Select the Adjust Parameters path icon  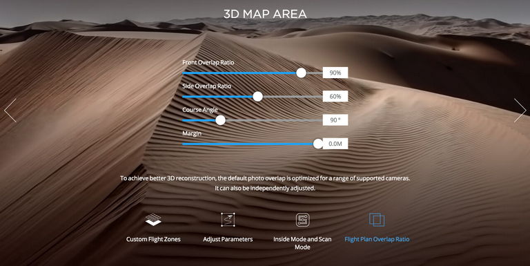pos(228,220)
